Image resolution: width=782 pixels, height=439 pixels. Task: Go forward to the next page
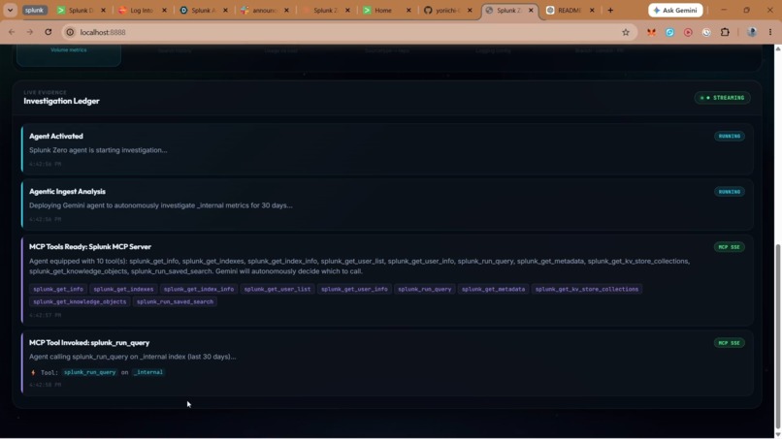30,32
